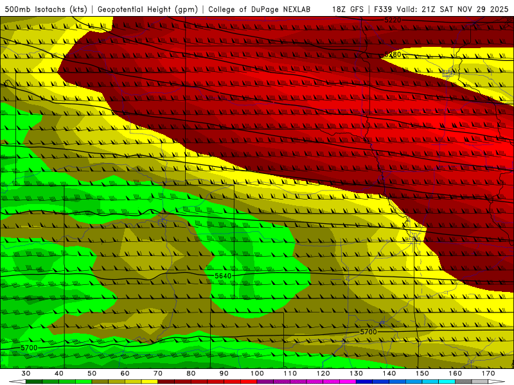The width and height of the screenshot is (514, 385).
Task: Click the 30 value on the color scale
Action: [26, 373]
